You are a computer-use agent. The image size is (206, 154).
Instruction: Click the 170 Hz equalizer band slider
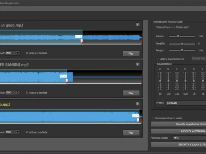coord(168,81)
